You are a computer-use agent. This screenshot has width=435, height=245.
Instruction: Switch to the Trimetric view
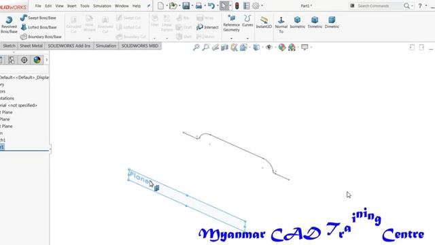(x=315, y=22)
